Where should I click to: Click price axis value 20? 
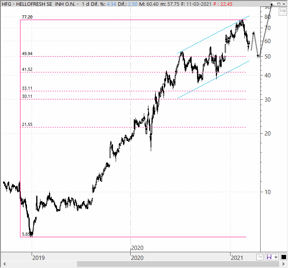pyautogui.click(x=268, y=134)
